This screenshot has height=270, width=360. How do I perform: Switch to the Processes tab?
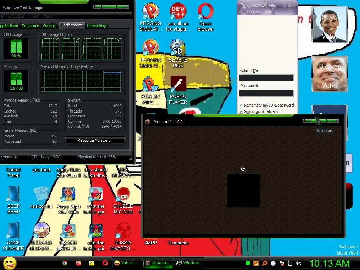pyautogui.click(x=30, y=26)
